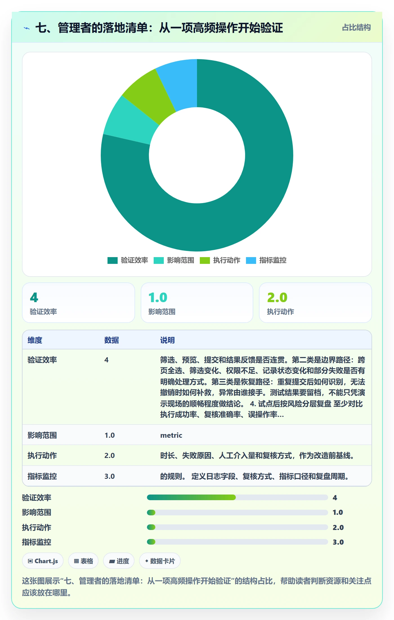Open the 影响范围 data card showing 1.0

pyautogui.click(x=197, y=303)
